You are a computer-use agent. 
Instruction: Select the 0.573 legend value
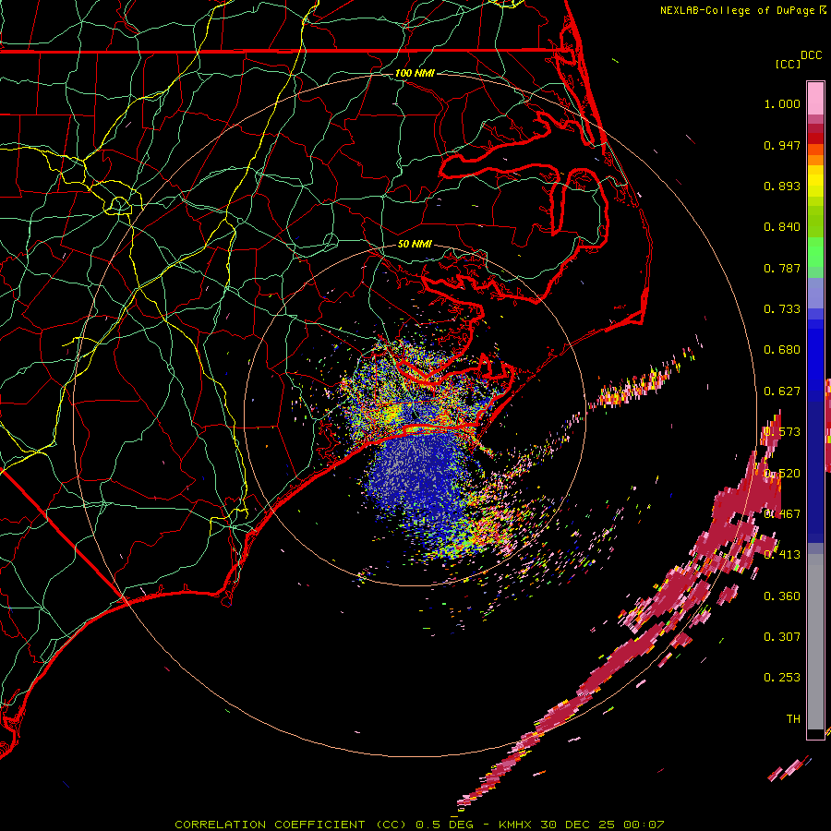point(782,432)
